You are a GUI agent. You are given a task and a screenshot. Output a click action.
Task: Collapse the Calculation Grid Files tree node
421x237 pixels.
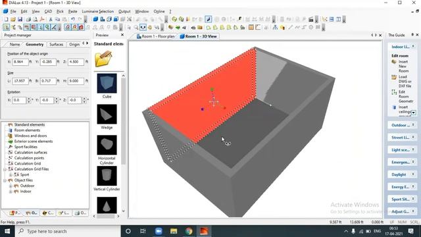tap(5, 169)
